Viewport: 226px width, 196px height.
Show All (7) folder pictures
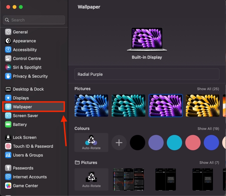point(209,163)
